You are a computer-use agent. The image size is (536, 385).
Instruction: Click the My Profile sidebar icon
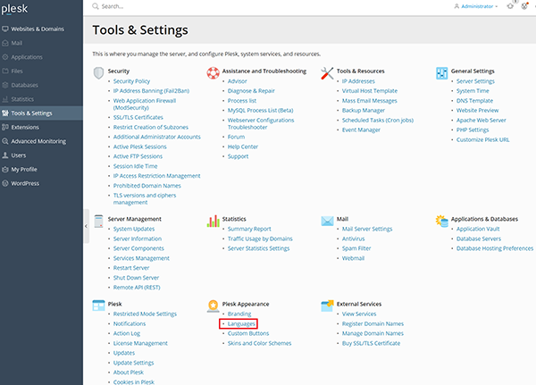click(5, 169)
